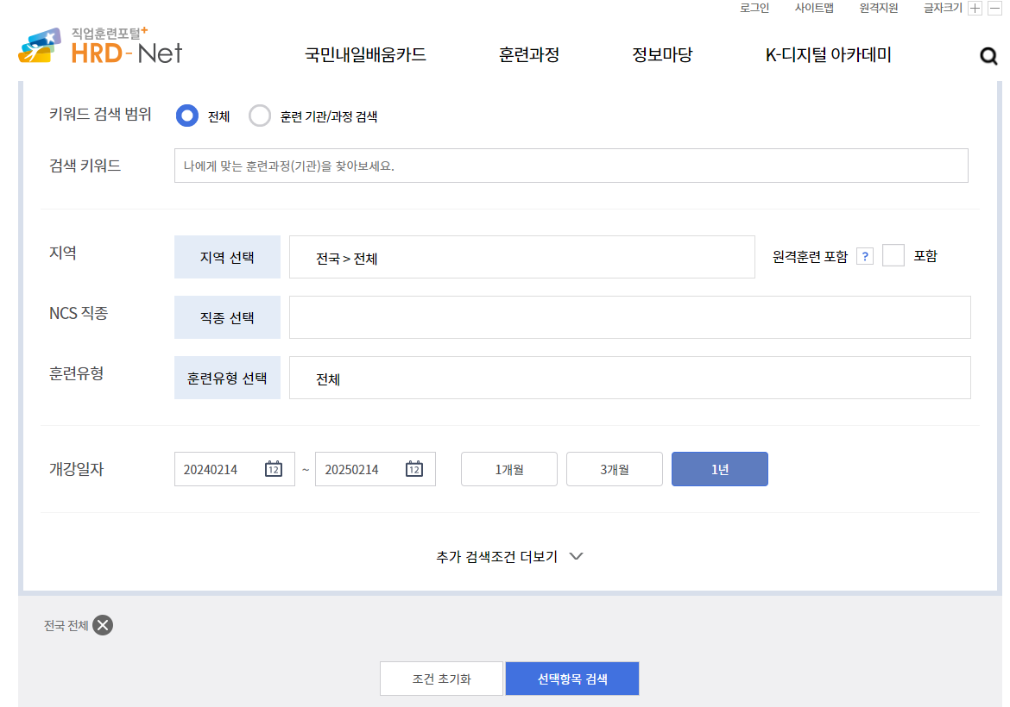The height and width of the screenshot is (707, 1010).
Task: Click the 전국 > 전체 region field
Action: [x=521, y=257]
